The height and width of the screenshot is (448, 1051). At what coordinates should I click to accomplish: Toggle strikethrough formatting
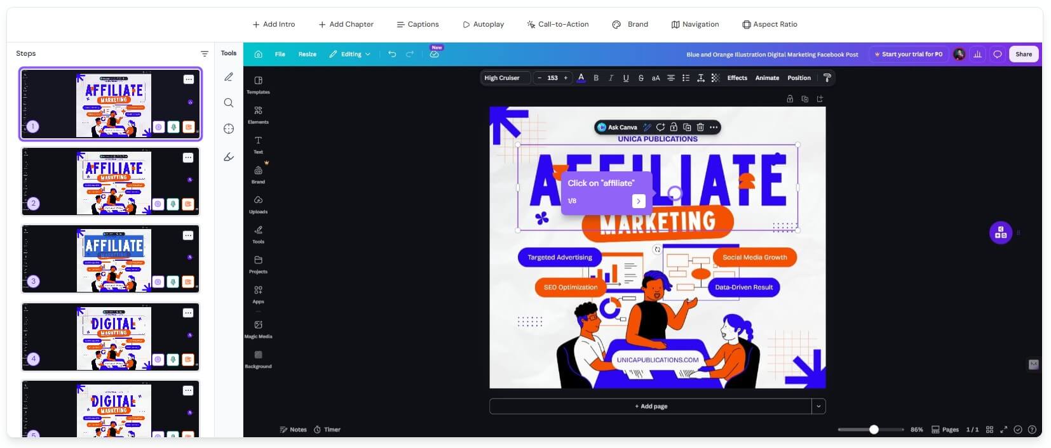click(x=641, y=77)
